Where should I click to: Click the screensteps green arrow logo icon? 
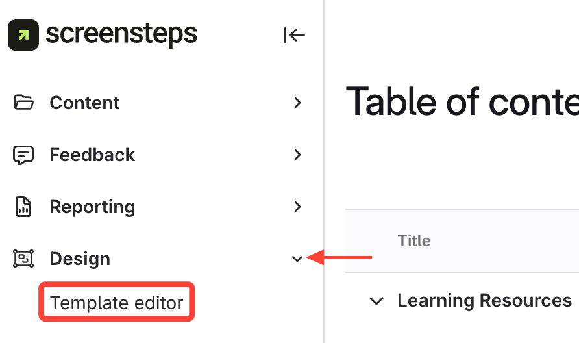pyautogui.click(x=23, y=34)
